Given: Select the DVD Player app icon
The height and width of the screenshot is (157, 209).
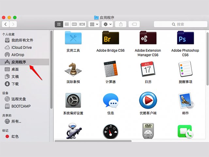Looking at the screenshot, I should point(148,131).
